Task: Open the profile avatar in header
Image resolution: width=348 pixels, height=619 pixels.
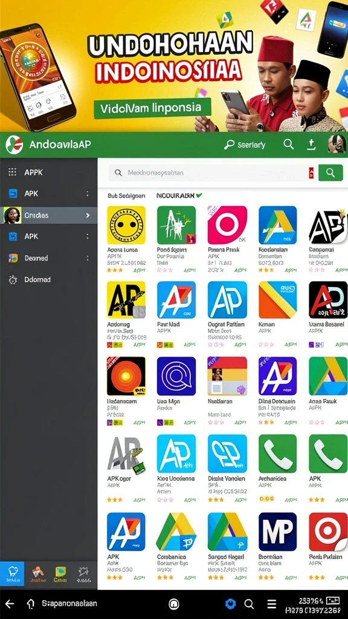Action: pyautogui.click(x=337, y=144)
